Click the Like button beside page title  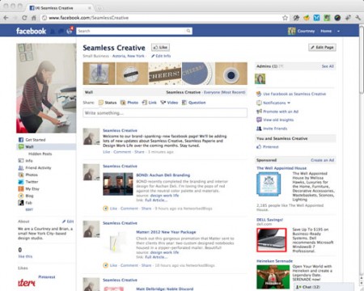pyautogui.click(x=160, y=48)
